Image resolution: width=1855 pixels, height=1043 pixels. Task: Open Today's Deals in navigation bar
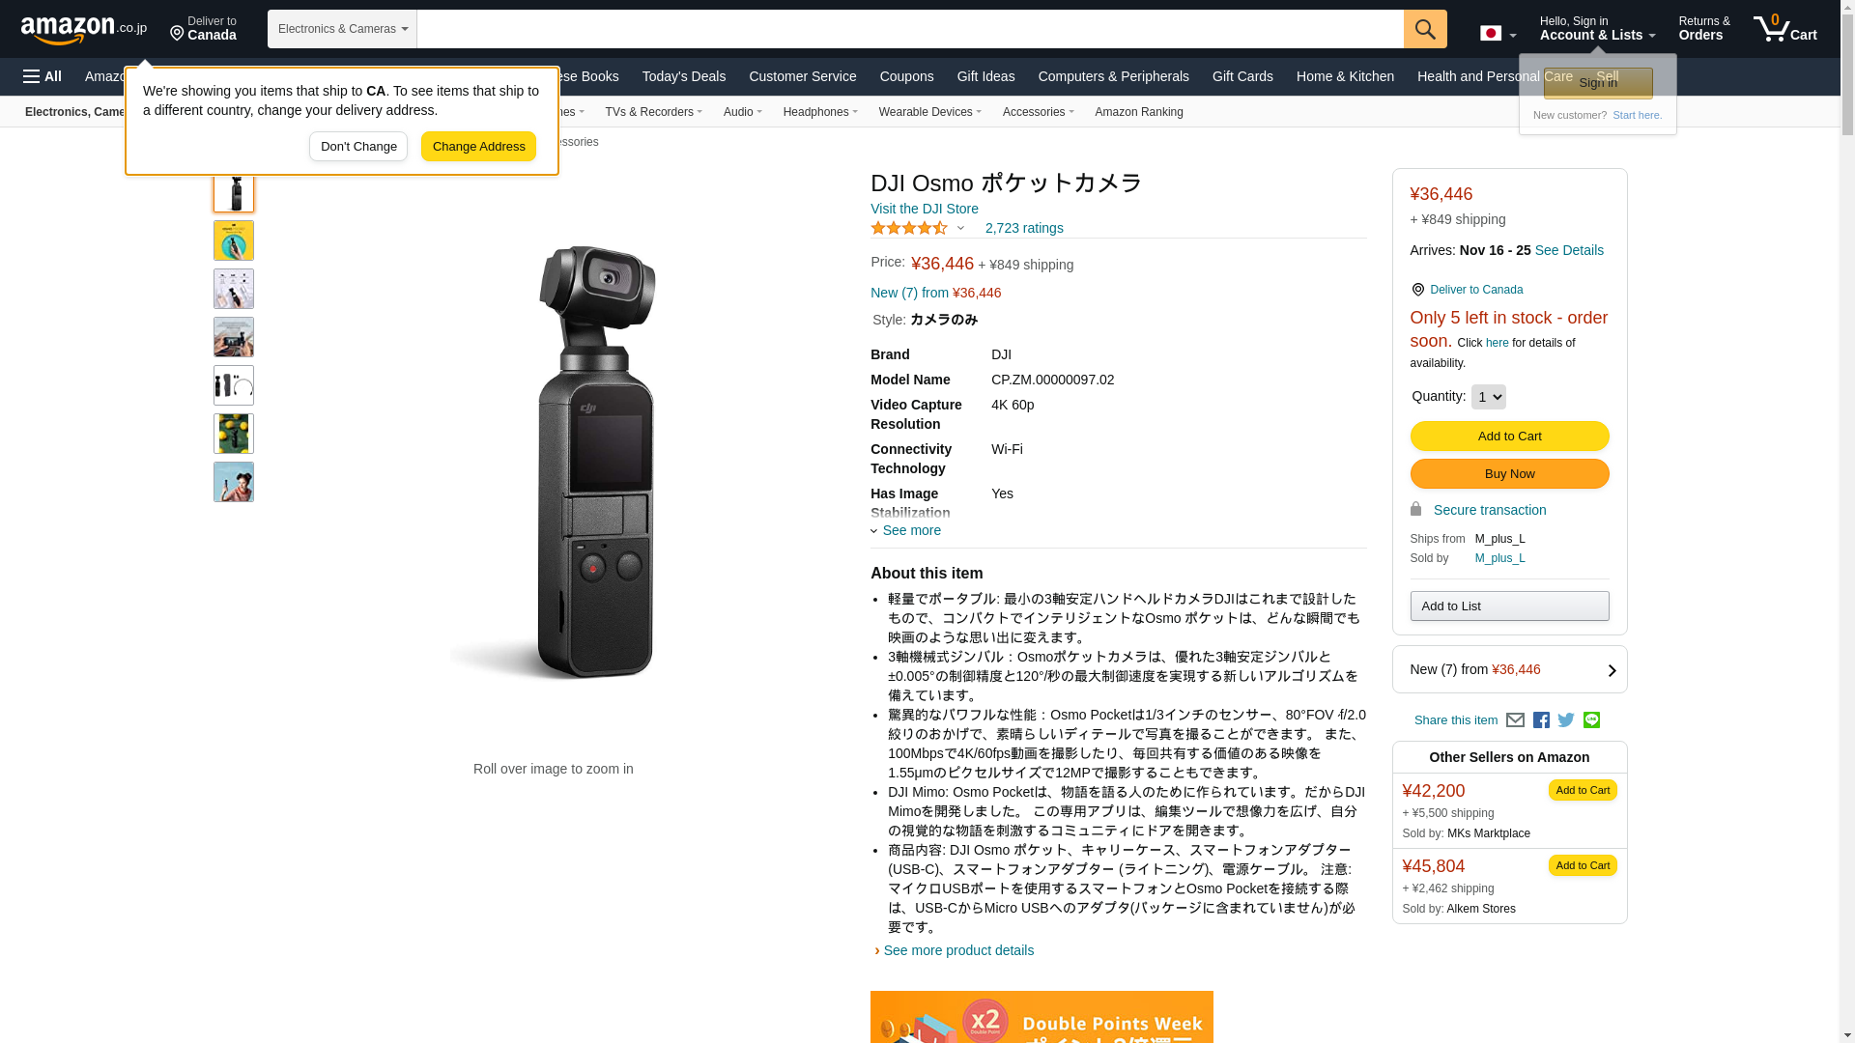pos(683,76)
